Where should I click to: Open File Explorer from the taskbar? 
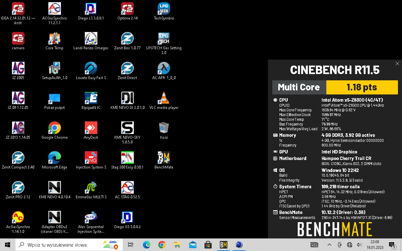(177, 245)
